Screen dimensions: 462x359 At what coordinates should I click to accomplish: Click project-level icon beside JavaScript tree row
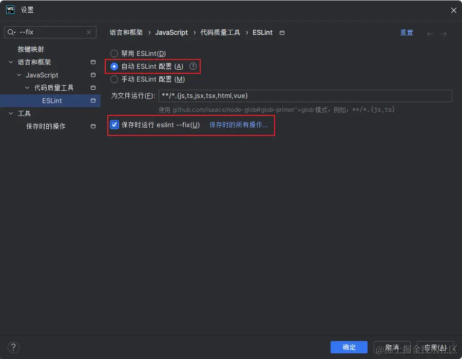(x=93, y=75)
